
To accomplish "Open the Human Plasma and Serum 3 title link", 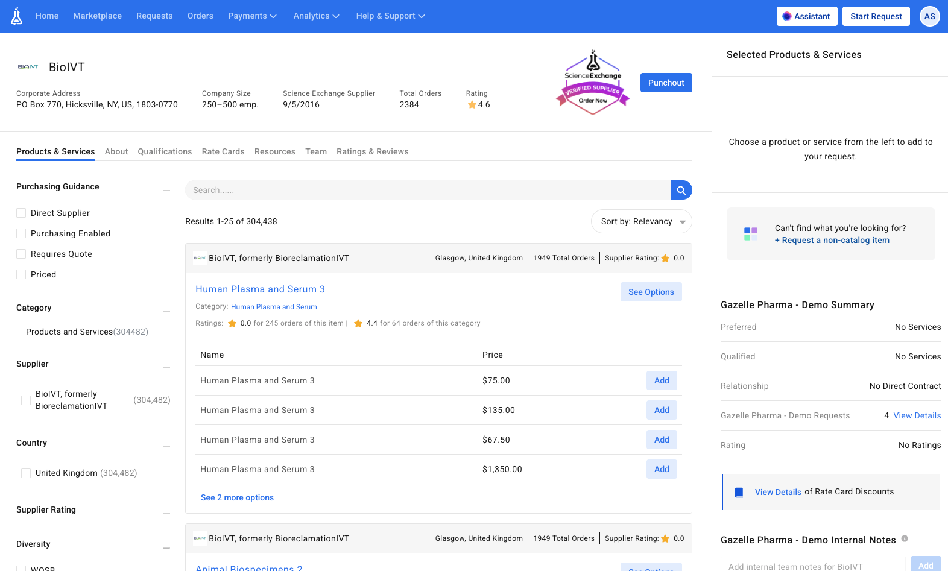I will [x=260, y=289].
